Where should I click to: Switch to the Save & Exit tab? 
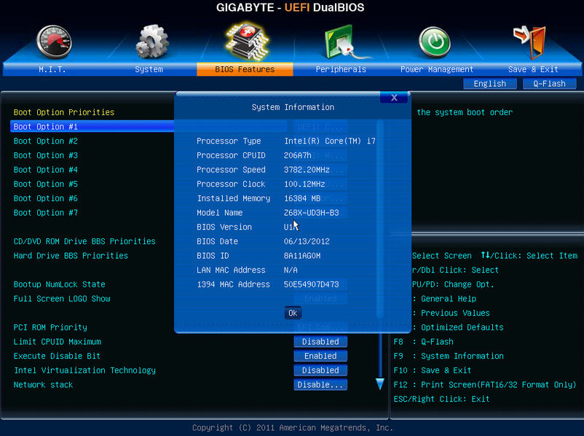coord(533,69)
